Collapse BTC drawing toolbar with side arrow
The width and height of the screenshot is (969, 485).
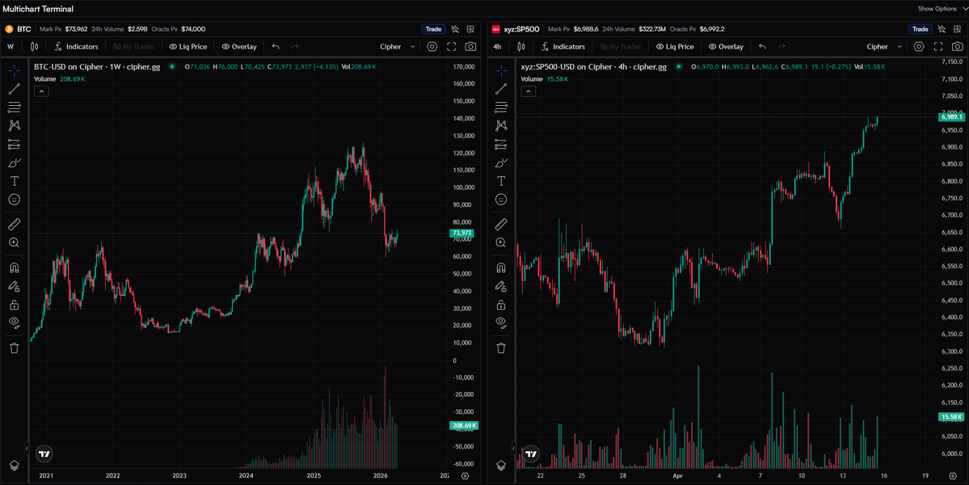[27, 448]
